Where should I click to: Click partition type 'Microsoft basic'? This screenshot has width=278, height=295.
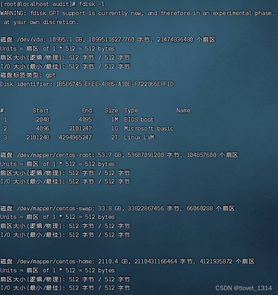149,128
